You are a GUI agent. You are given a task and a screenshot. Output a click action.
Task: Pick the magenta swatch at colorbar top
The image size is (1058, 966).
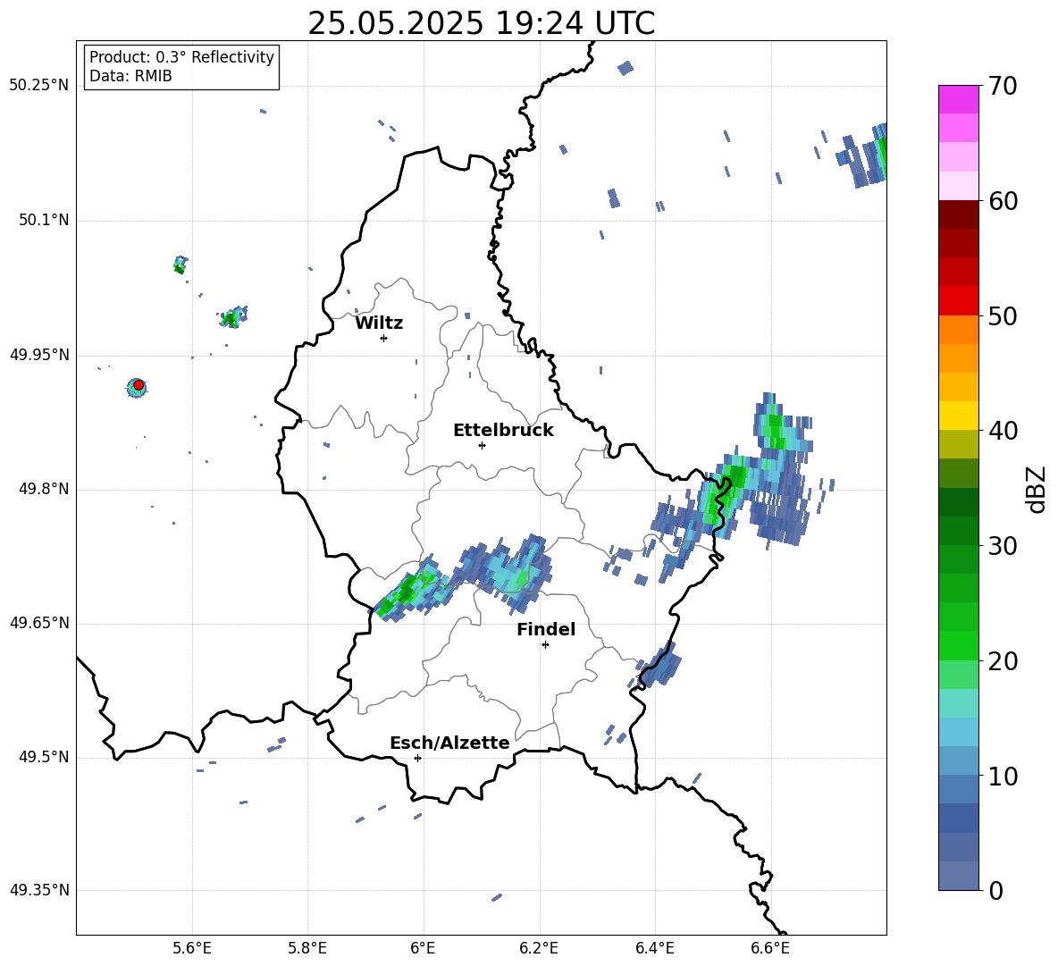click(x=958, y=99)
